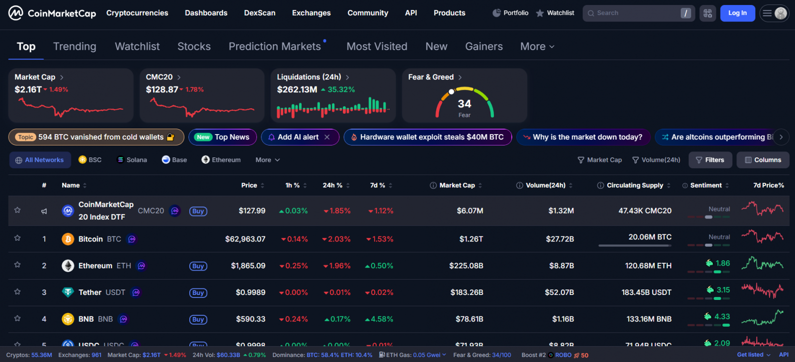Open the Cryptocurrencies menu

(137, 13)
